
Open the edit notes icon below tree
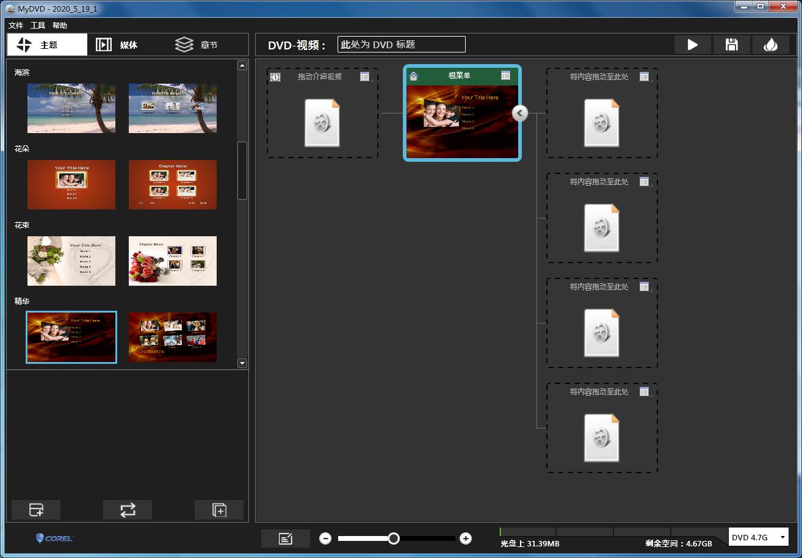(x=285, y=538)
